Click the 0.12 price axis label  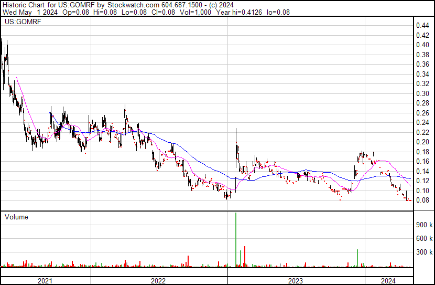(422, 181)
